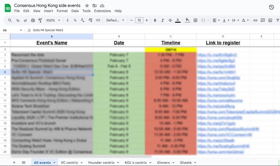Image resolution: width=280 pixels, height=166 pixels.
Task: Open the all sheets list button
Action: [24, 162]
